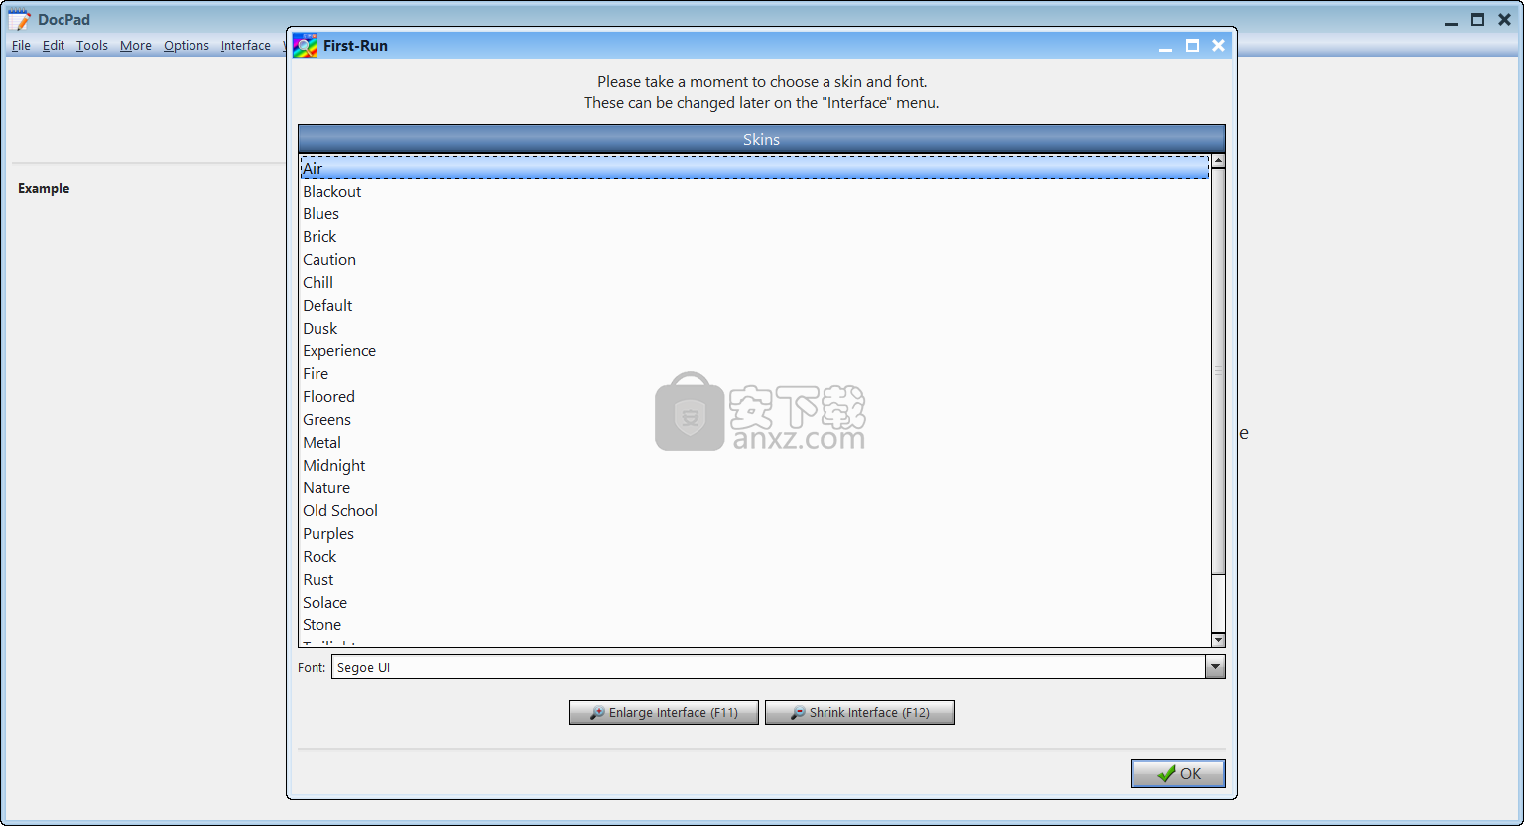Select the Nature skin
The image size is (1524, 826).
754,487
